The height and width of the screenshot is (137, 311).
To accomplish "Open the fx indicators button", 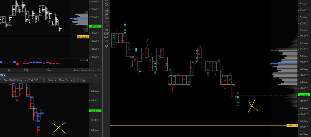I will 77,80.
